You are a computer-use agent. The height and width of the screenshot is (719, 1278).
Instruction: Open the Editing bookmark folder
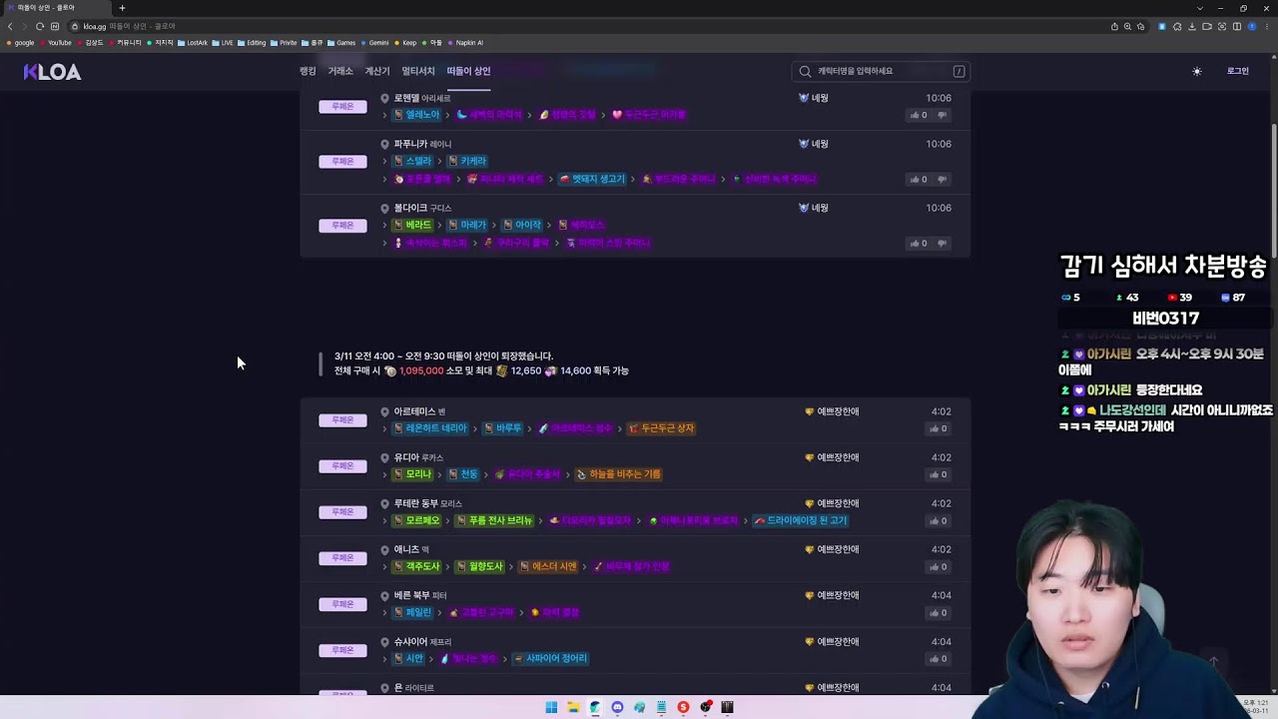(252, 43)
